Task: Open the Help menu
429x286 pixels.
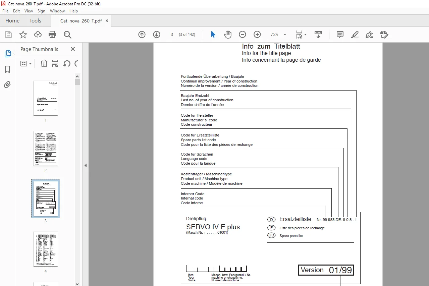Action: pos(73,11)
